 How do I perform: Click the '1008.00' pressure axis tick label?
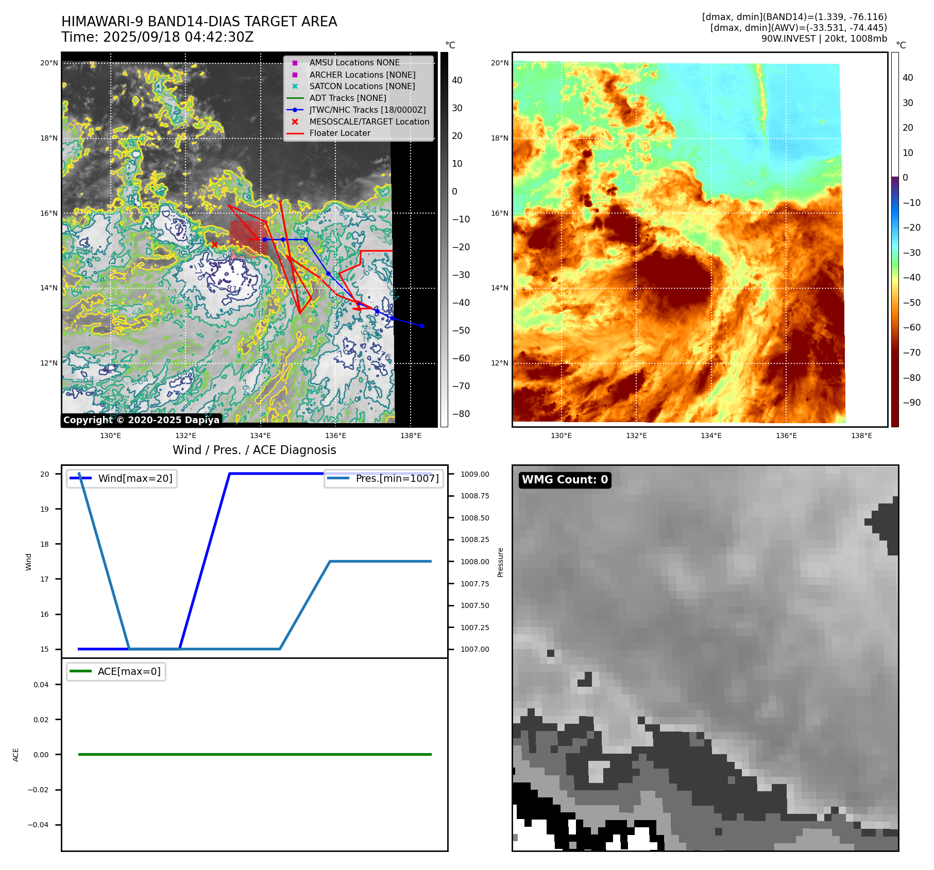[x=475, y=562]
